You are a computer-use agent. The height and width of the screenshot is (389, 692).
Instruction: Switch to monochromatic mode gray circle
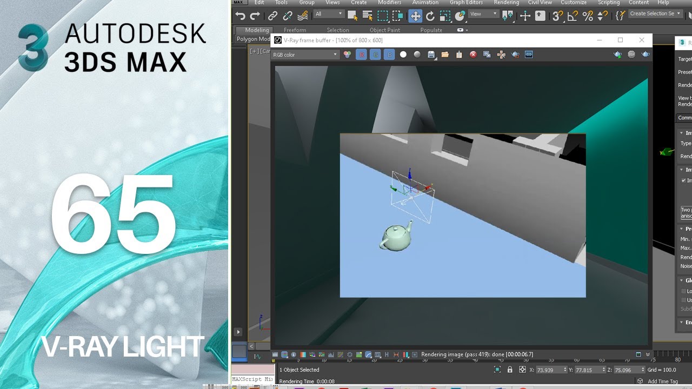click(417, 55)
